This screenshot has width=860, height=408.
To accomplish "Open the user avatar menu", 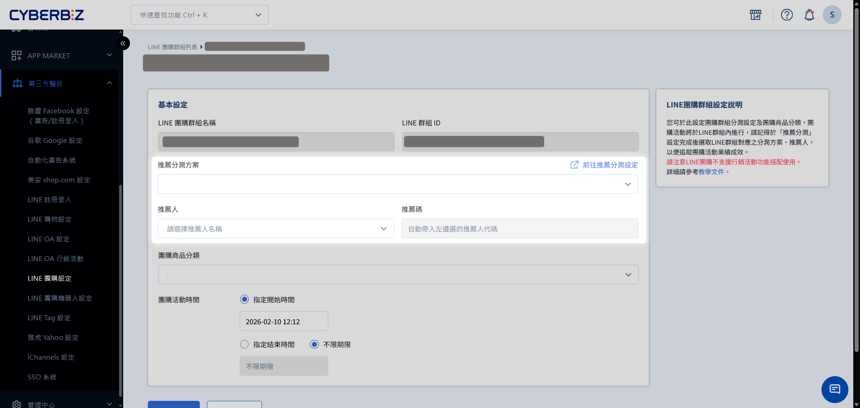I will point(832,15).
